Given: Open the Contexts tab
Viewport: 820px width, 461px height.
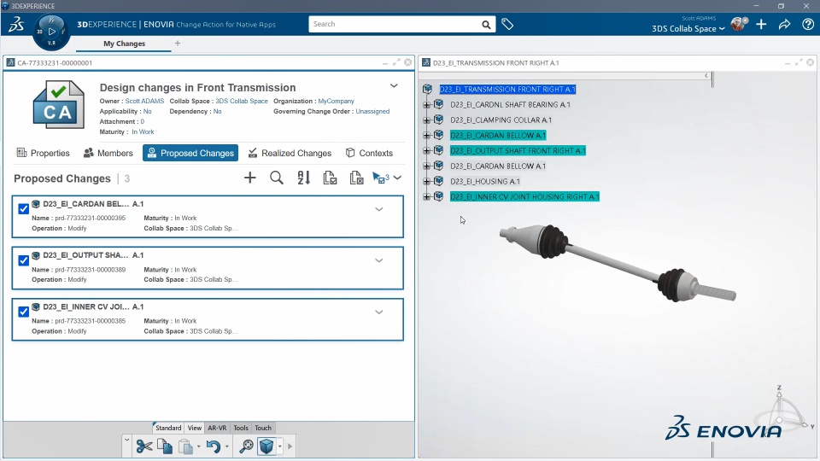Looking at the screenshot, I should (369, 153).
